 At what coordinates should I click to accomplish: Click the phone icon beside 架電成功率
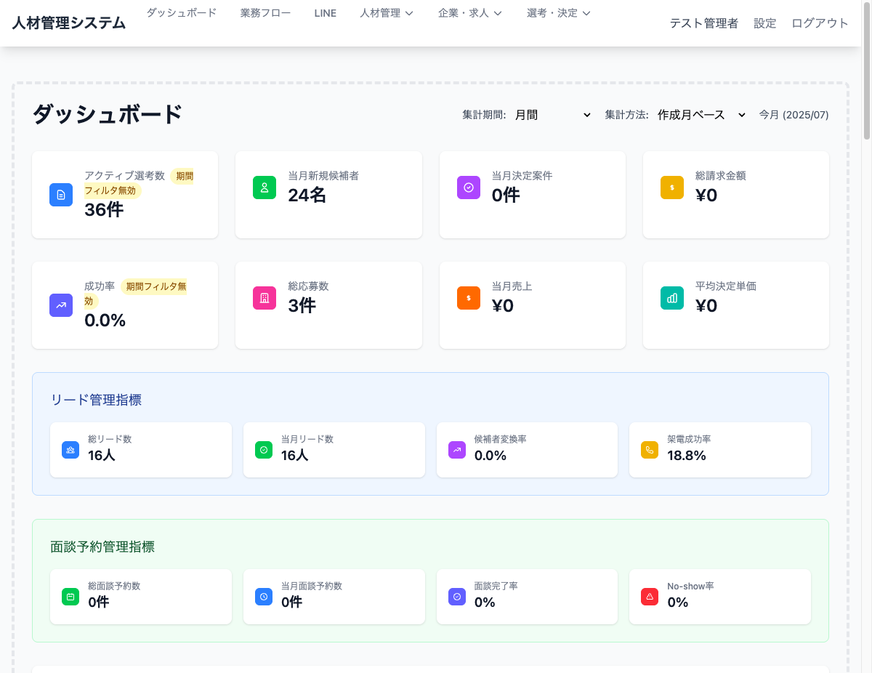tap(649, 450)
